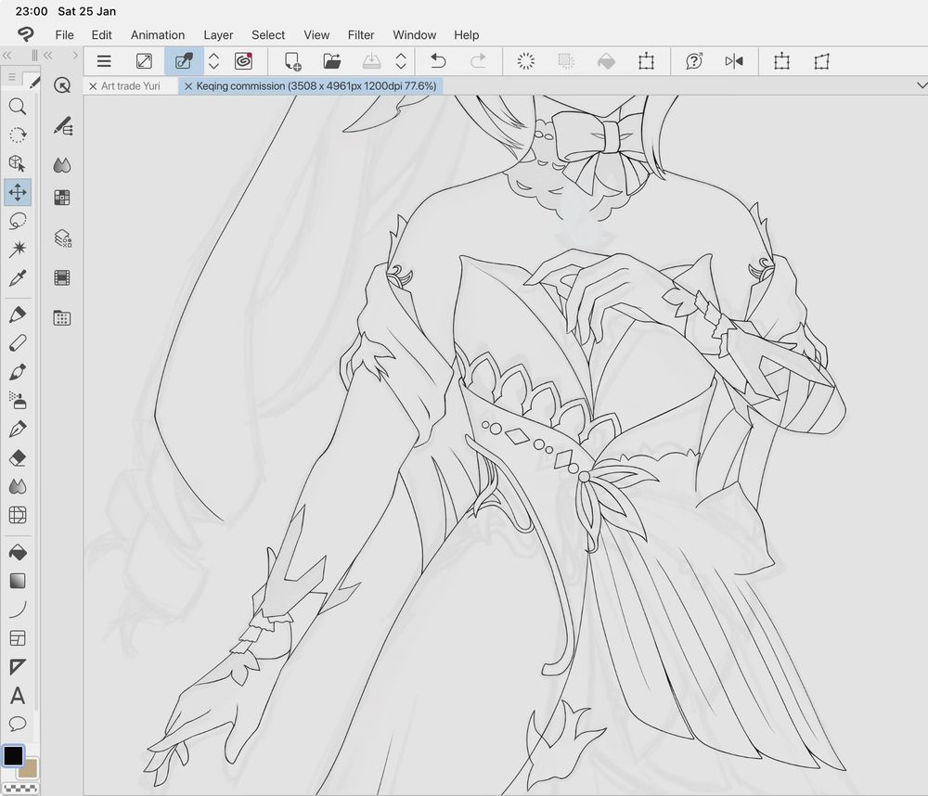Viewport: 928px width, 796px height.
Task: Select the Magnifier zoom tool
Action: tap(17, 107)
